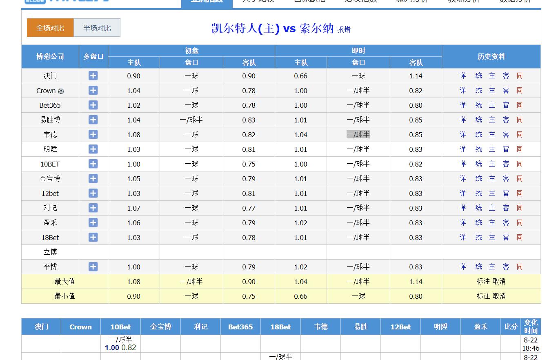Open 详 link in Bet365 row
Viewport: 556px width, 360px height.
463,105
